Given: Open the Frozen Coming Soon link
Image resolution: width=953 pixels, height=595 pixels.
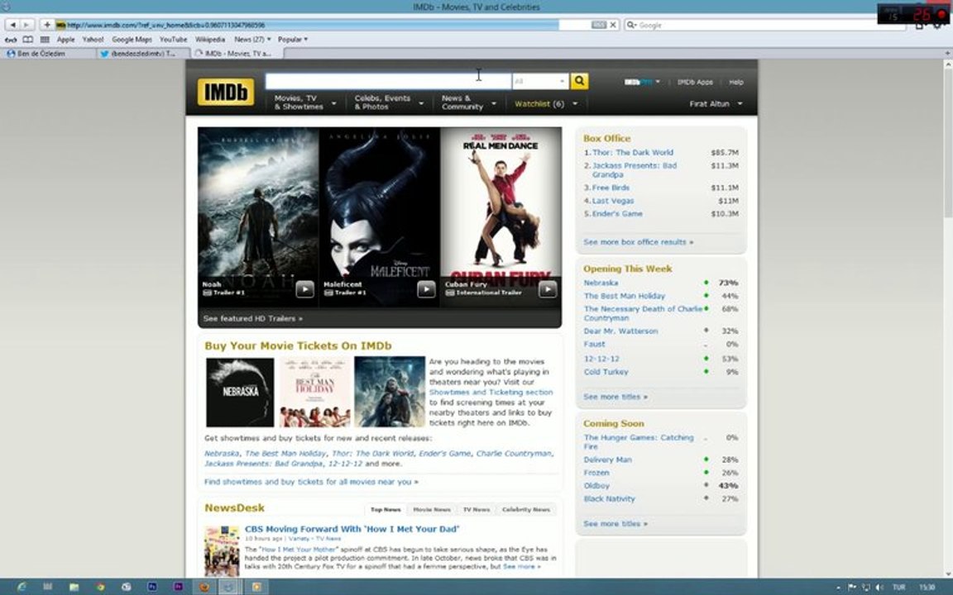Looking at the screenshot, I should pyautogui.click(x=596, y=473).
